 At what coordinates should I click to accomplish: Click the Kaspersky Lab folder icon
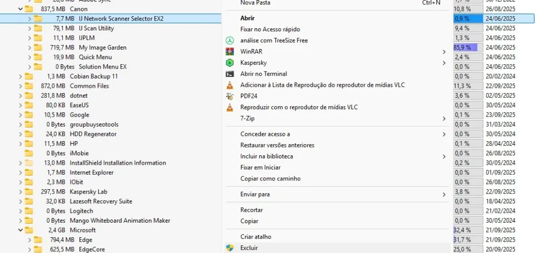click(x=29, y=192)
